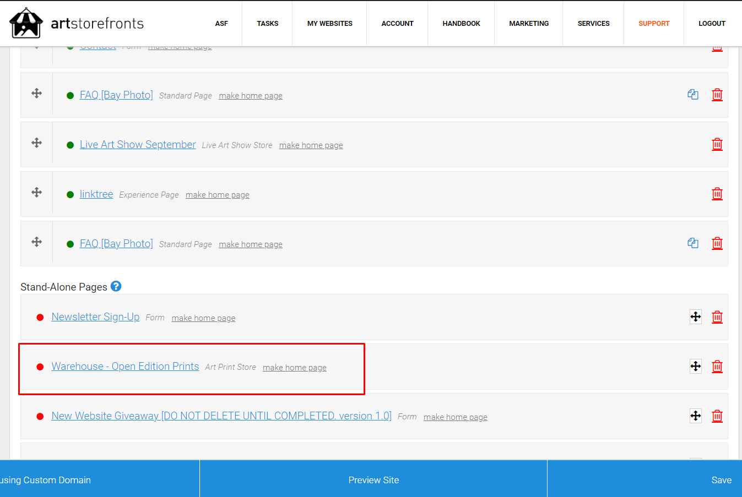Viewport: 742px width, 497px height.
Task: Click trash icon for linktree page
Action: (x=717, y=194)
